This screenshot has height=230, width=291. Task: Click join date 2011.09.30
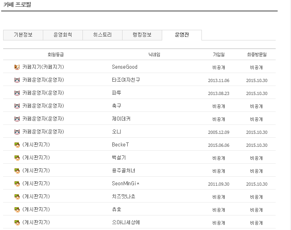point(219,184)
